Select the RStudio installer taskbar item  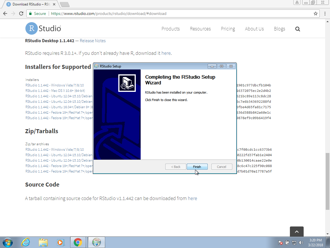click(x=97, y=242)
